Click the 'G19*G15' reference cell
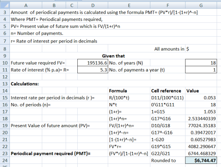This screenshot has width=221, height=167. (x=168, y=147)
